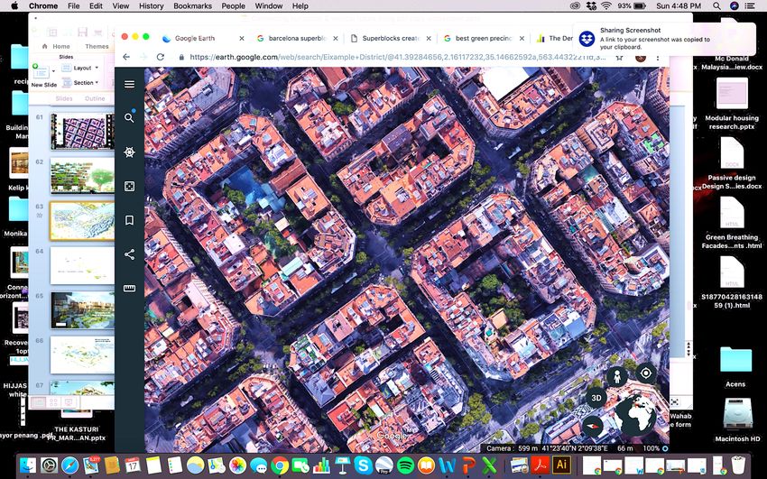767x479 pixels.
Task: Open Projects bookmark icon
Action: (x=129, y=220)
